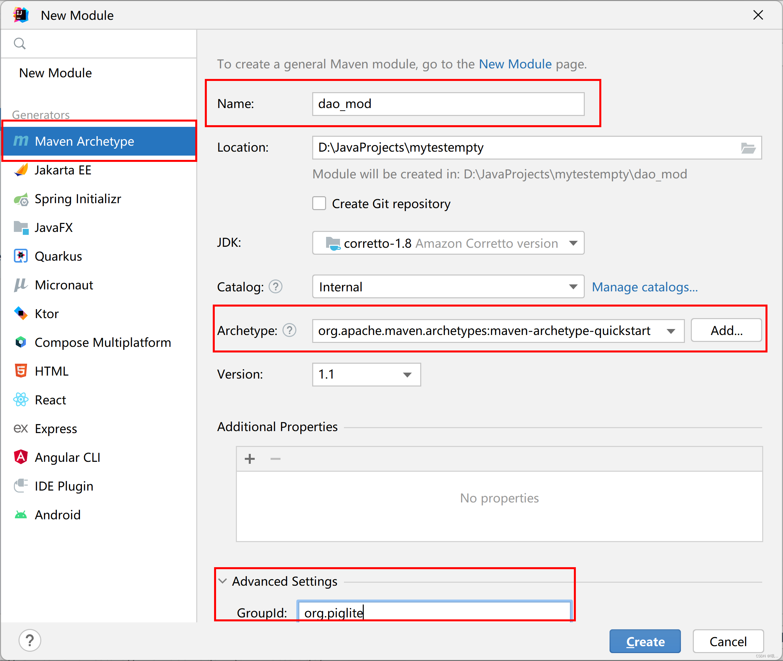
Task: Close the New Module dialog
Action: coord(758,15)
